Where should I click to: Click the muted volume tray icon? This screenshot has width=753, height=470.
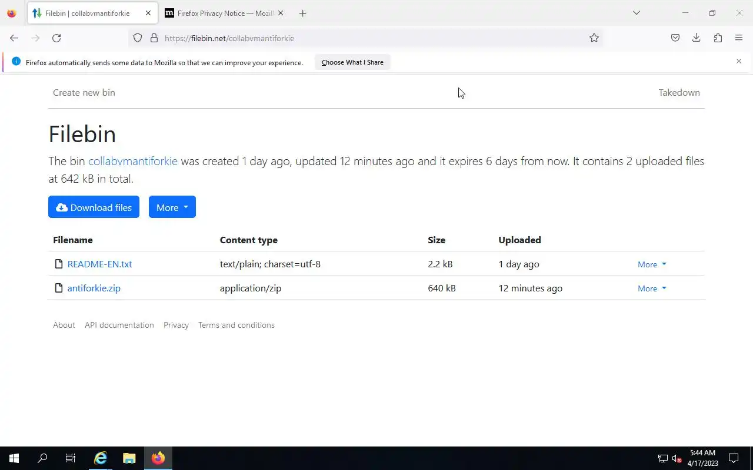click(x=677, y=458)
